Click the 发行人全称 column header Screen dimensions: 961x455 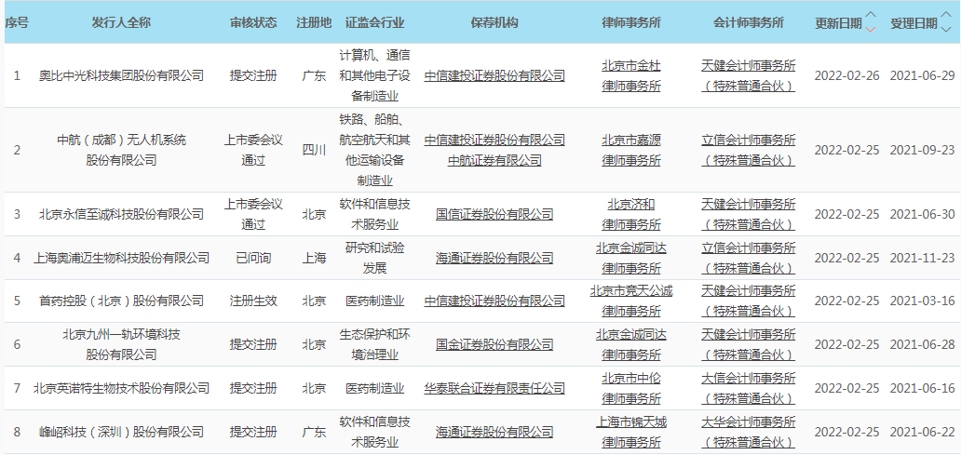121,22
